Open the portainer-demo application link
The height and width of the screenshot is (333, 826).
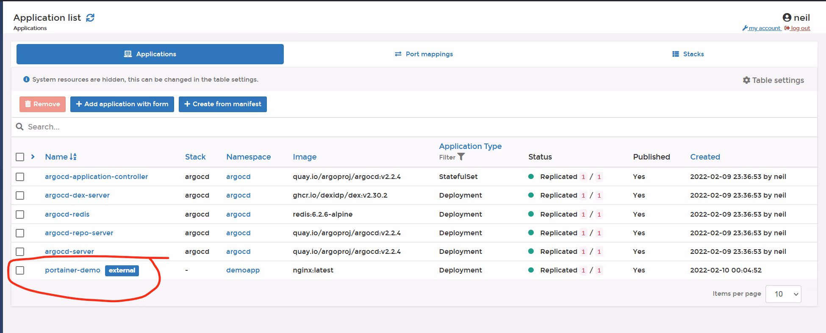(72, 270)
